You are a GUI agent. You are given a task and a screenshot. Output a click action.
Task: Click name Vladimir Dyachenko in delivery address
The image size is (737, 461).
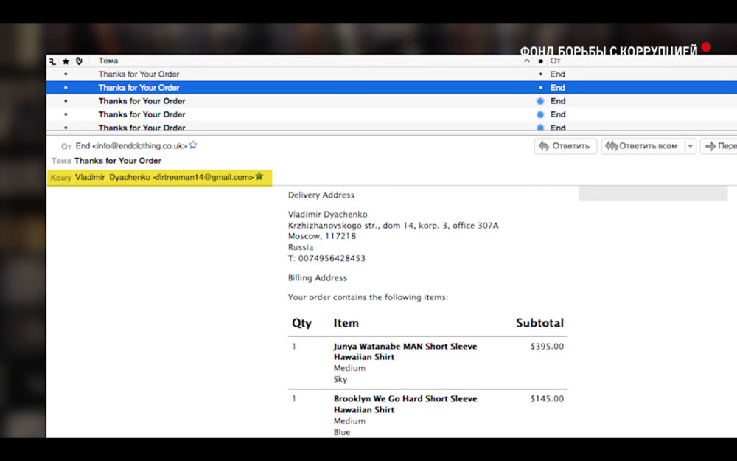[x=328, y=215]
